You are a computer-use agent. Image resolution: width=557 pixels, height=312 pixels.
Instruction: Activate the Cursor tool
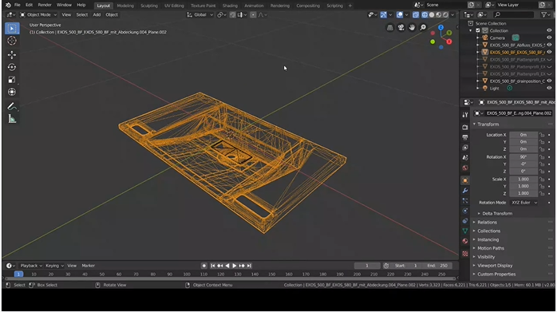(12, 41)
